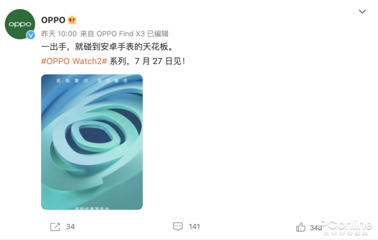The width and height of the screenshot is (378, 240).
Task: Expand the post options chevron
Action: click(362, 11)
